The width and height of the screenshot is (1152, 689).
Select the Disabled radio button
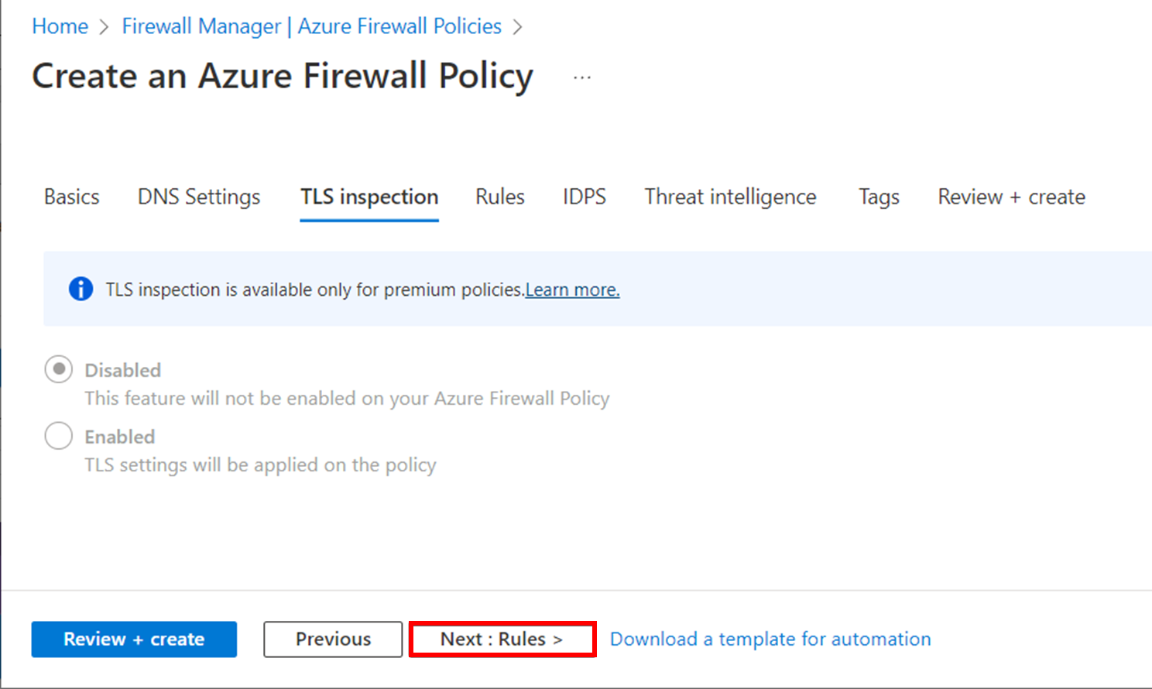point(59,369)
